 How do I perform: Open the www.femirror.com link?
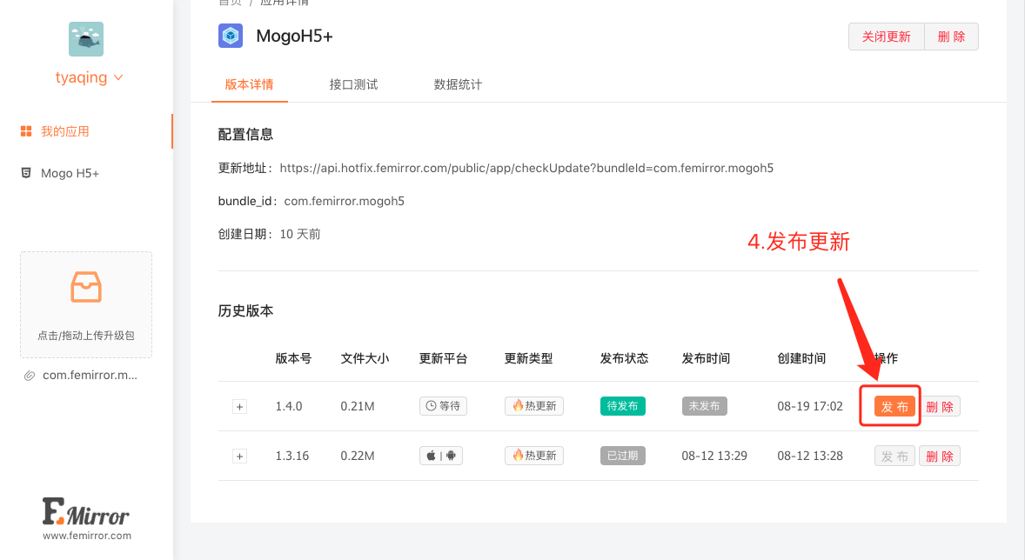87,535
